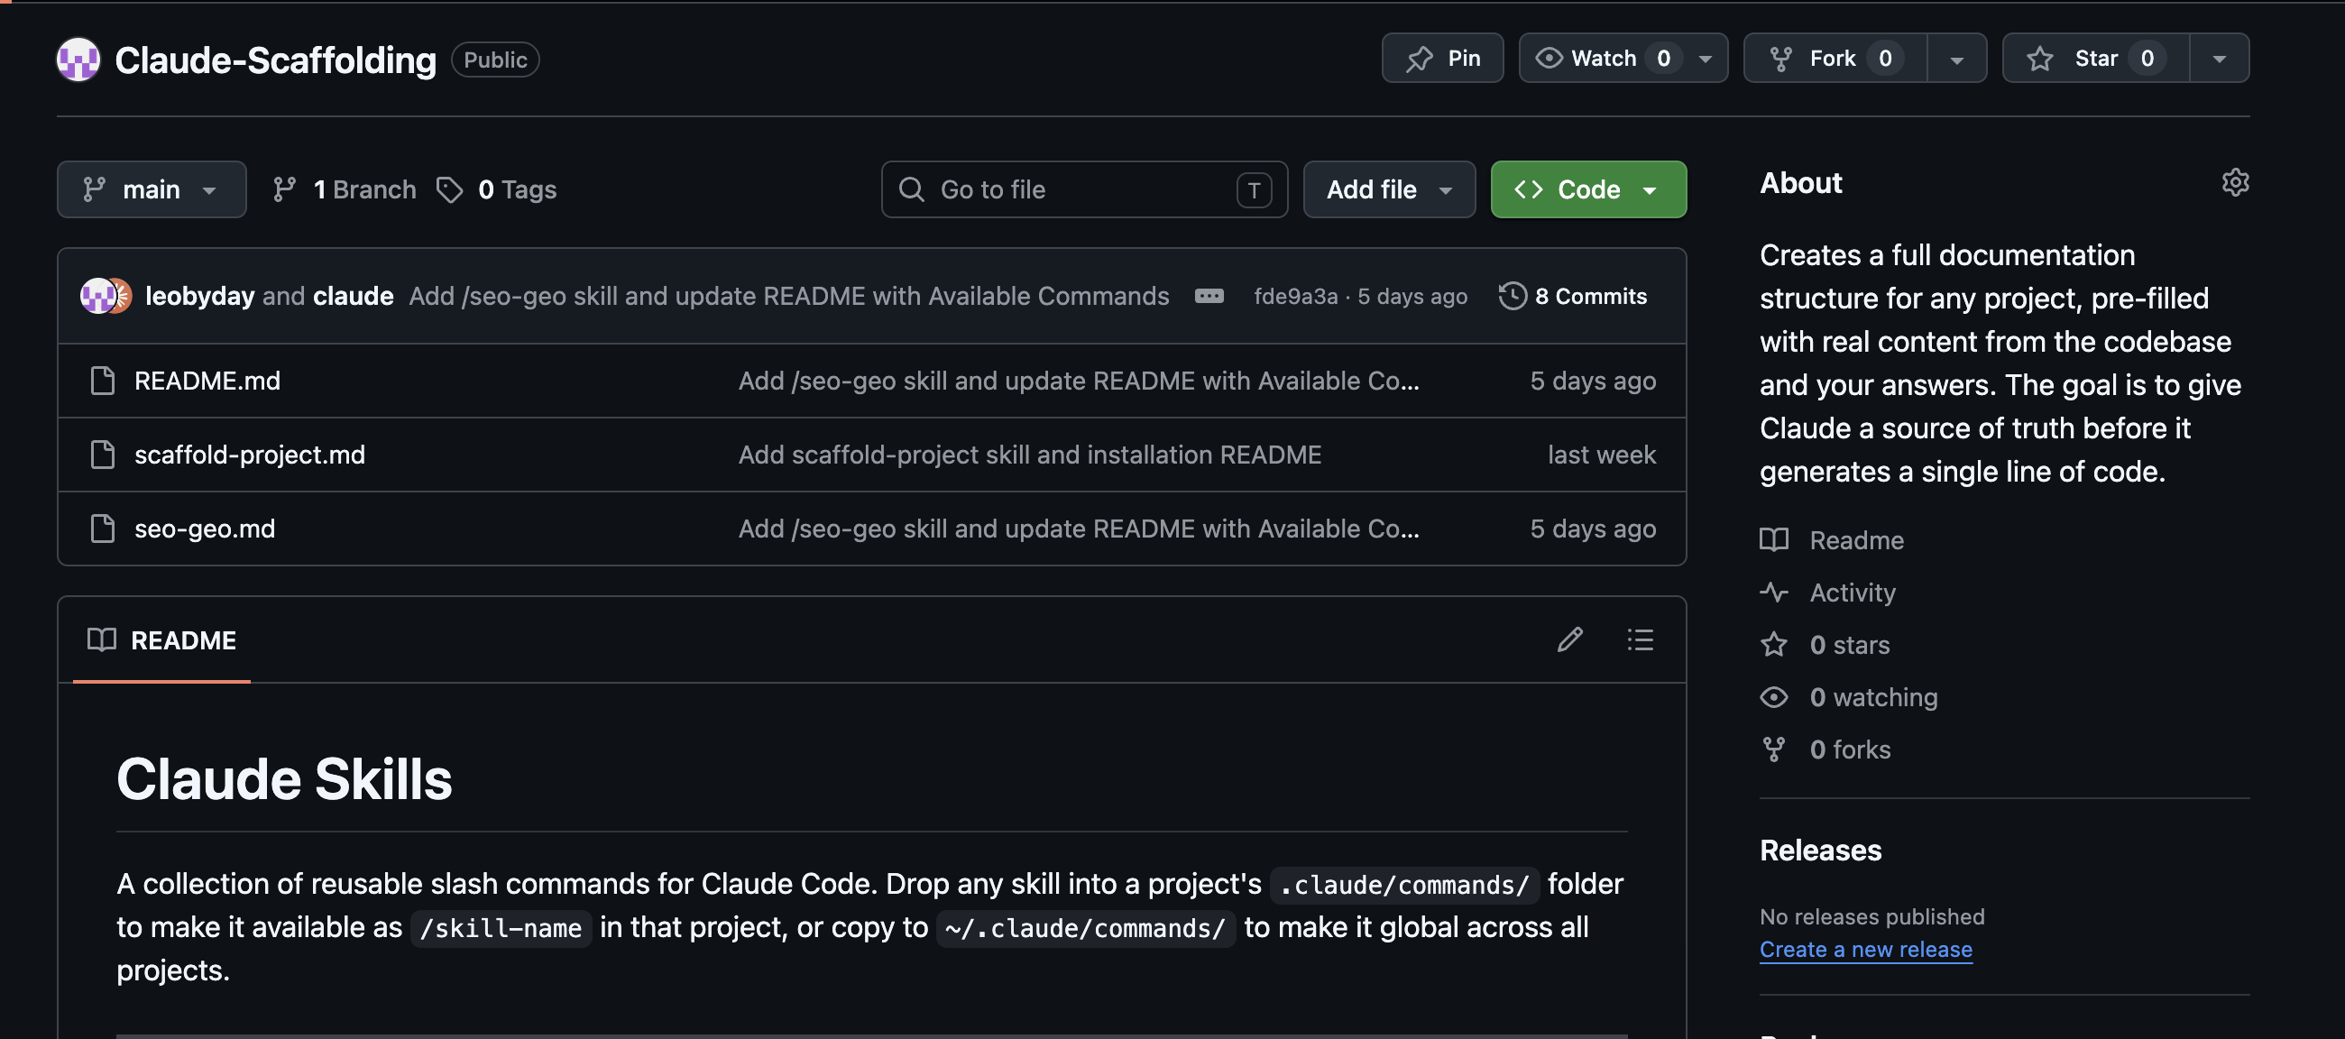
Task: Open the 'Add scaffold-project skill' commit message
Action: pyautogui.click(x=1030, y=455)
